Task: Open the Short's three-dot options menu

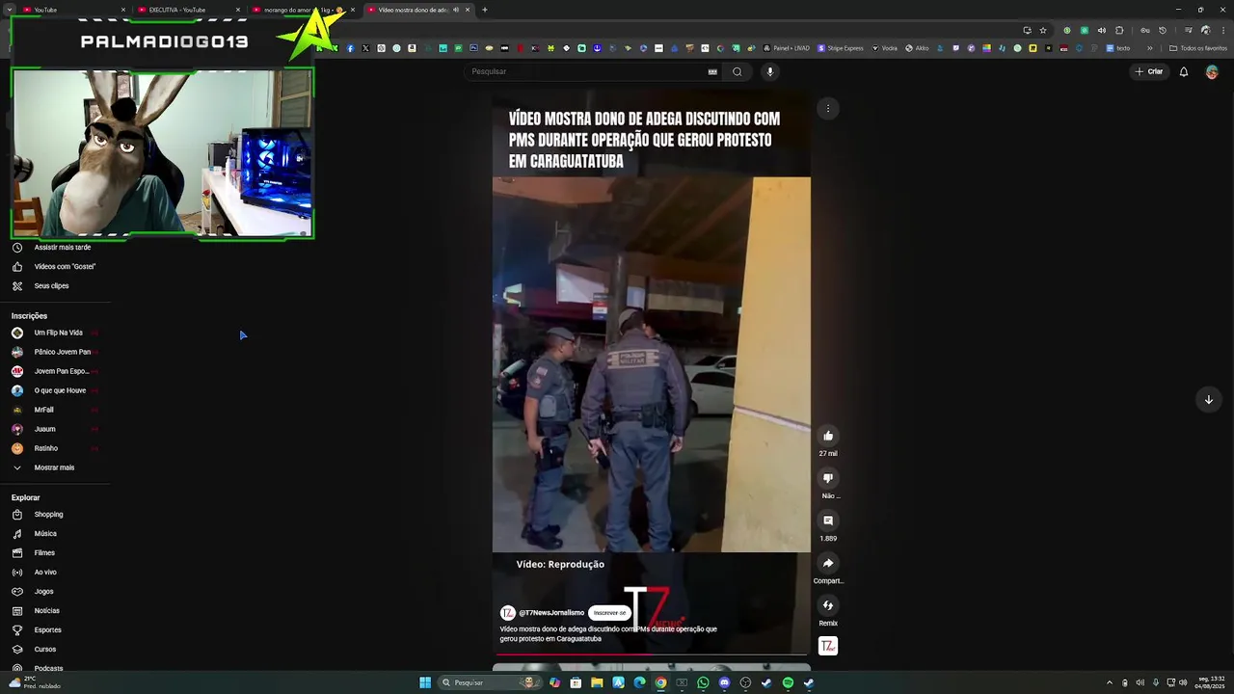Action: (x=827, y=108)
